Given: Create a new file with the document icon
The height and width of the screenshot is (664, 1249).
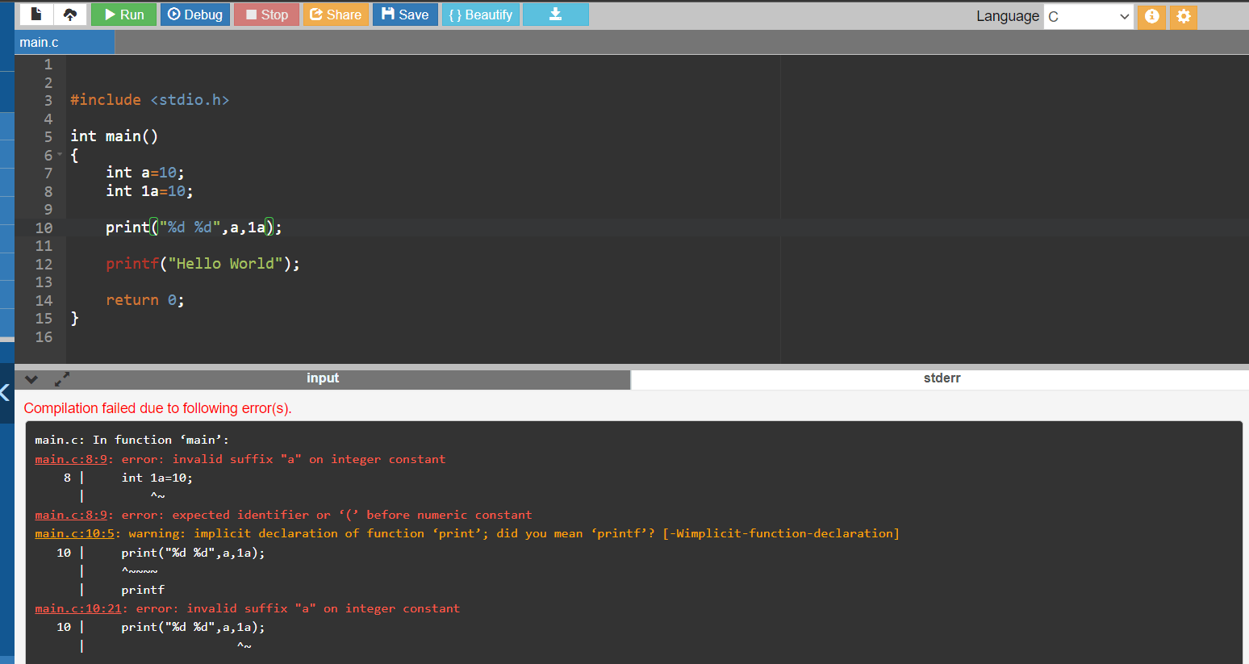Looking at the screenshot, I should (36, 15).
